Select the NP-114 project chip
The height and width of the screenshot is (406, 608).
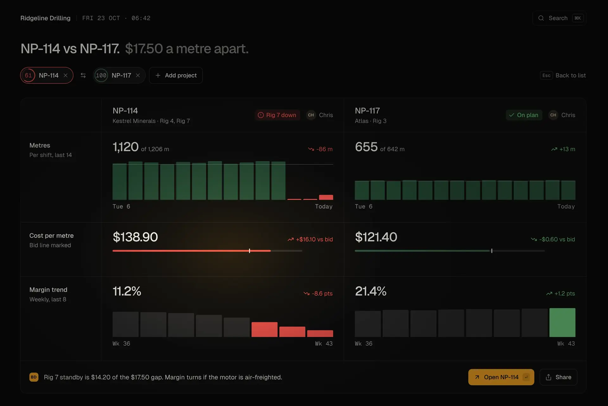click(47, 75)
